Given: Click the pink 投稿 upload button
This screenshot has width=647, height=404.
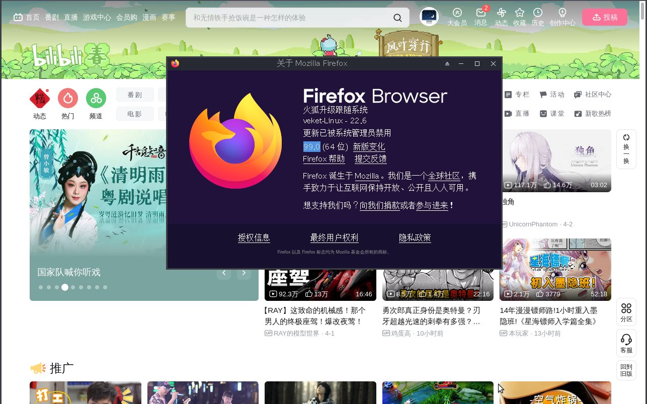Looking at the screenshot, I should pyautogui.click(x=605, y=17).
